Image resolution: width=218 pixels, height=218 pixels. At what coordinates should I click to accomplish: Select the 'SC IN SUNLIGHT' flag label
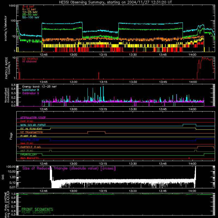31,129
